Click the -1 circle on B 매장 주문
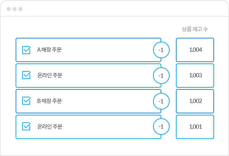Screen dimensions: 229x156 (x=161, y=101)
